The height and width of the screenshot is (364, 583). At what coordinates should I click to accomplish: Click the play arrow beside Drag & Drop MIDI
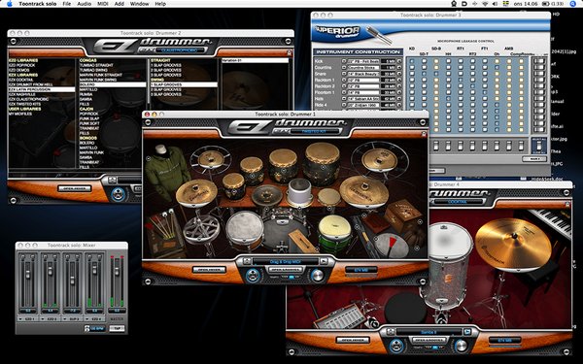pos(324,261)
